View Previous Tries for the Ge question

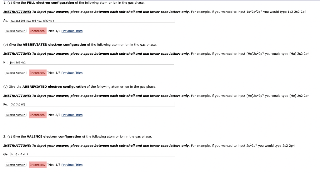[72, 165]
